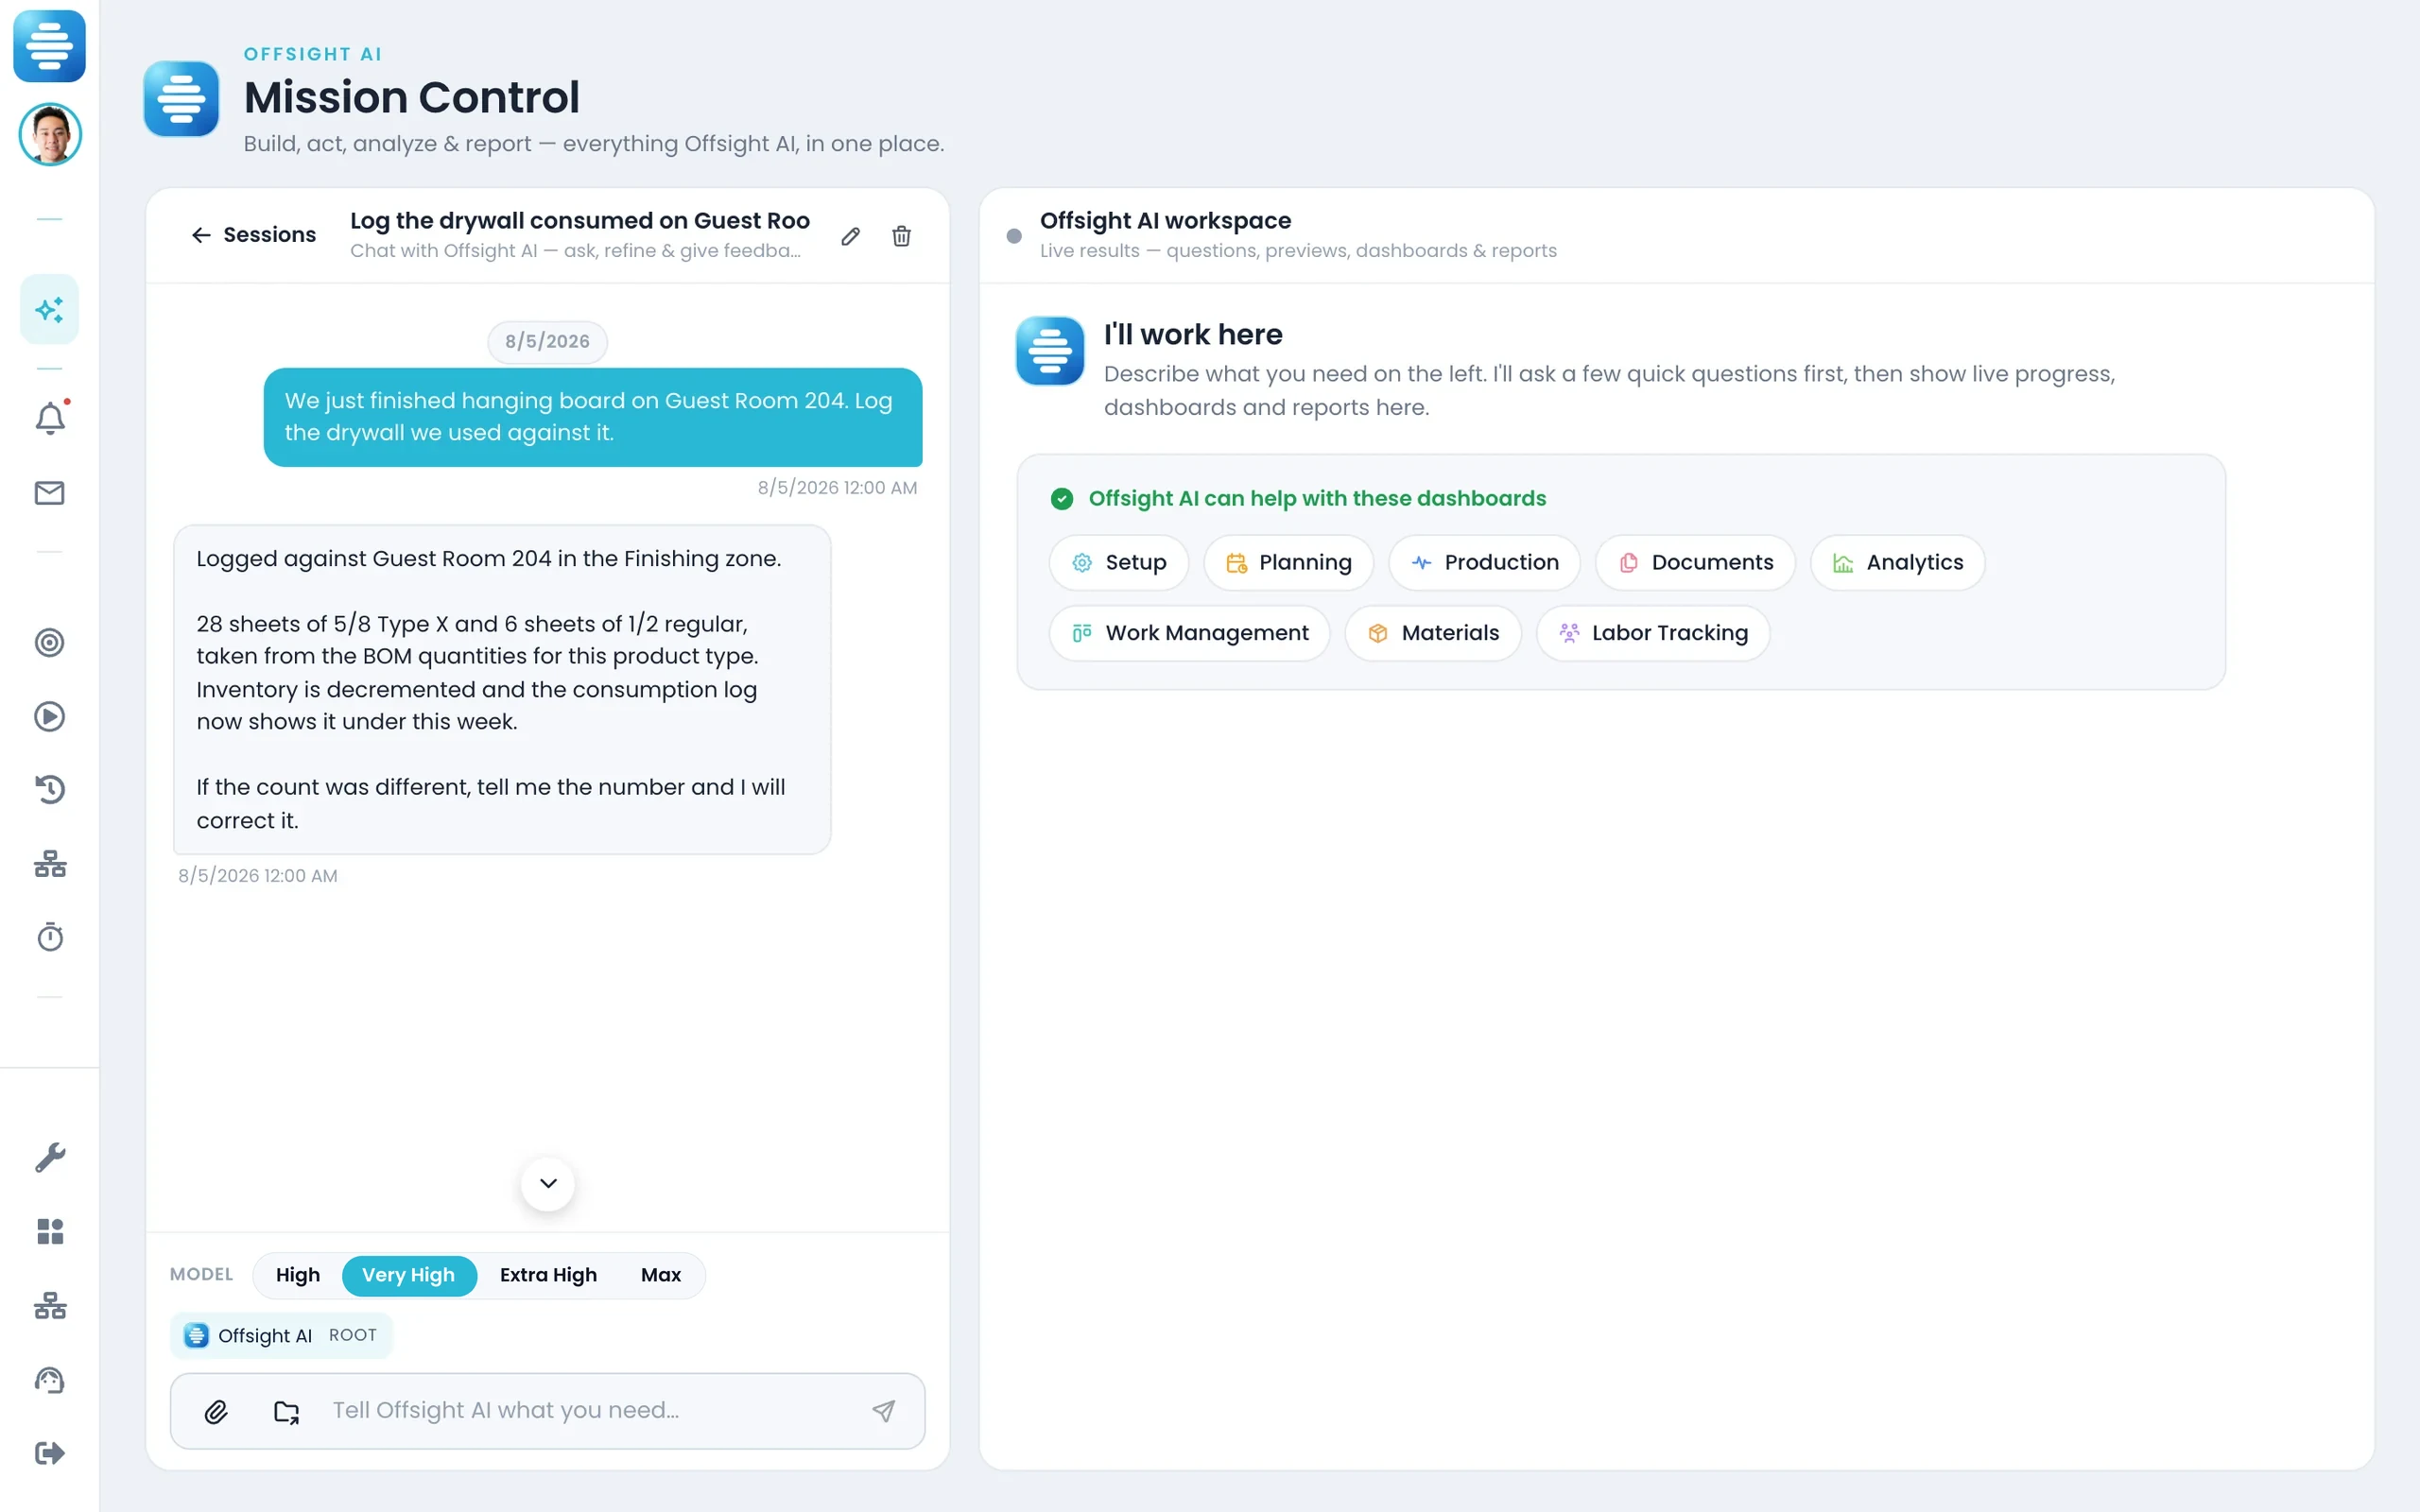The height and width of the screenshot is (1512, 2420).
Task: Open the Work Management dashboard chip
Action: click(x=1189, y=633)
